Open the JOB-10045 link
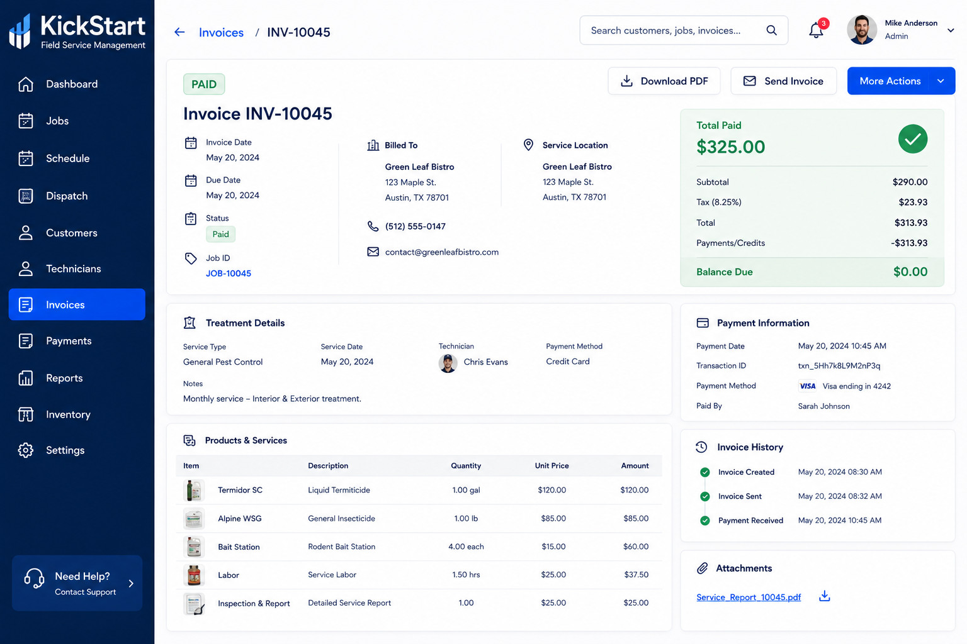The height and width of the screenshot is (644, 967). pos(229,274)
